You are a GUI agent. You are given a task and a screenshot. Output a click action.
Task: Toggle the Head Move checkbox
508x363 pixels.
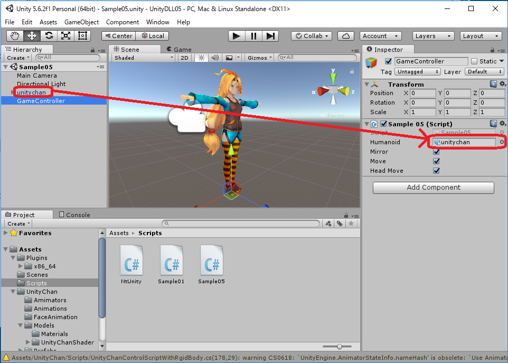pos(436,171)
